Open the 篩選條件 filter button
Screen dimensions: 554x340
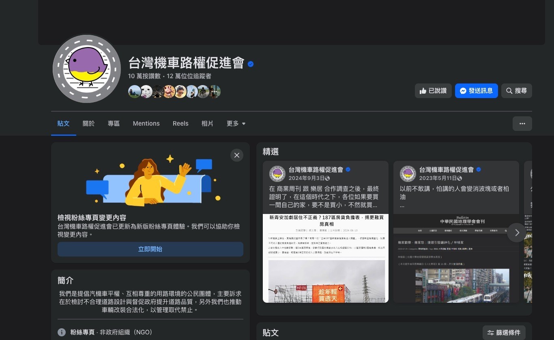click(x=504, y=333)
